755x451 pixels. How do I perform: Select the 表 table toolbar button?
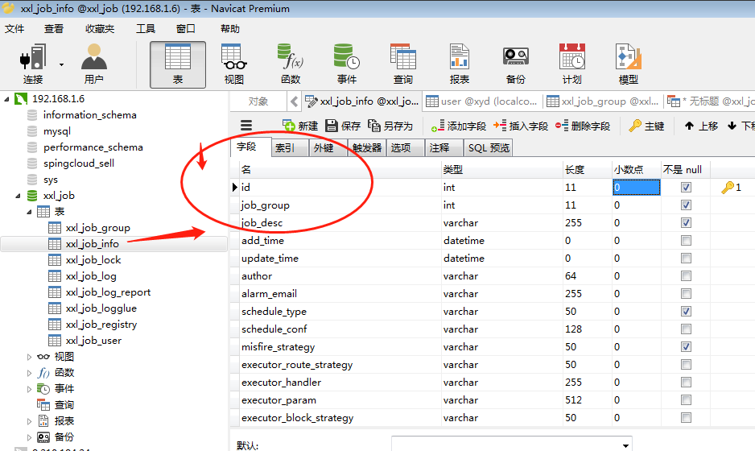178,64
